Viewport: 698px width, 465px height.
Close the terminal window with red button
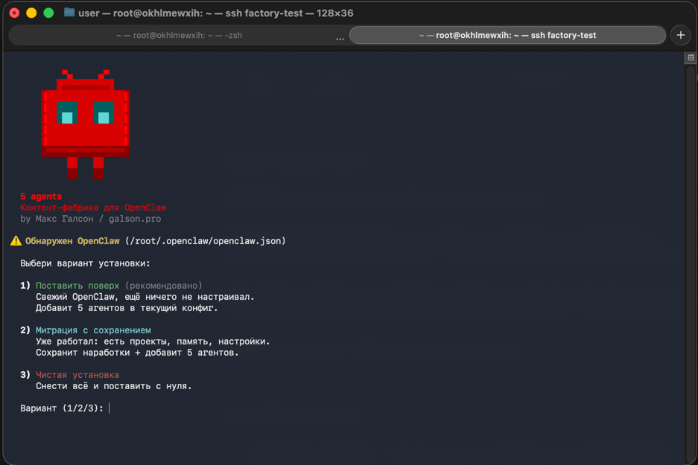(14, 13)
